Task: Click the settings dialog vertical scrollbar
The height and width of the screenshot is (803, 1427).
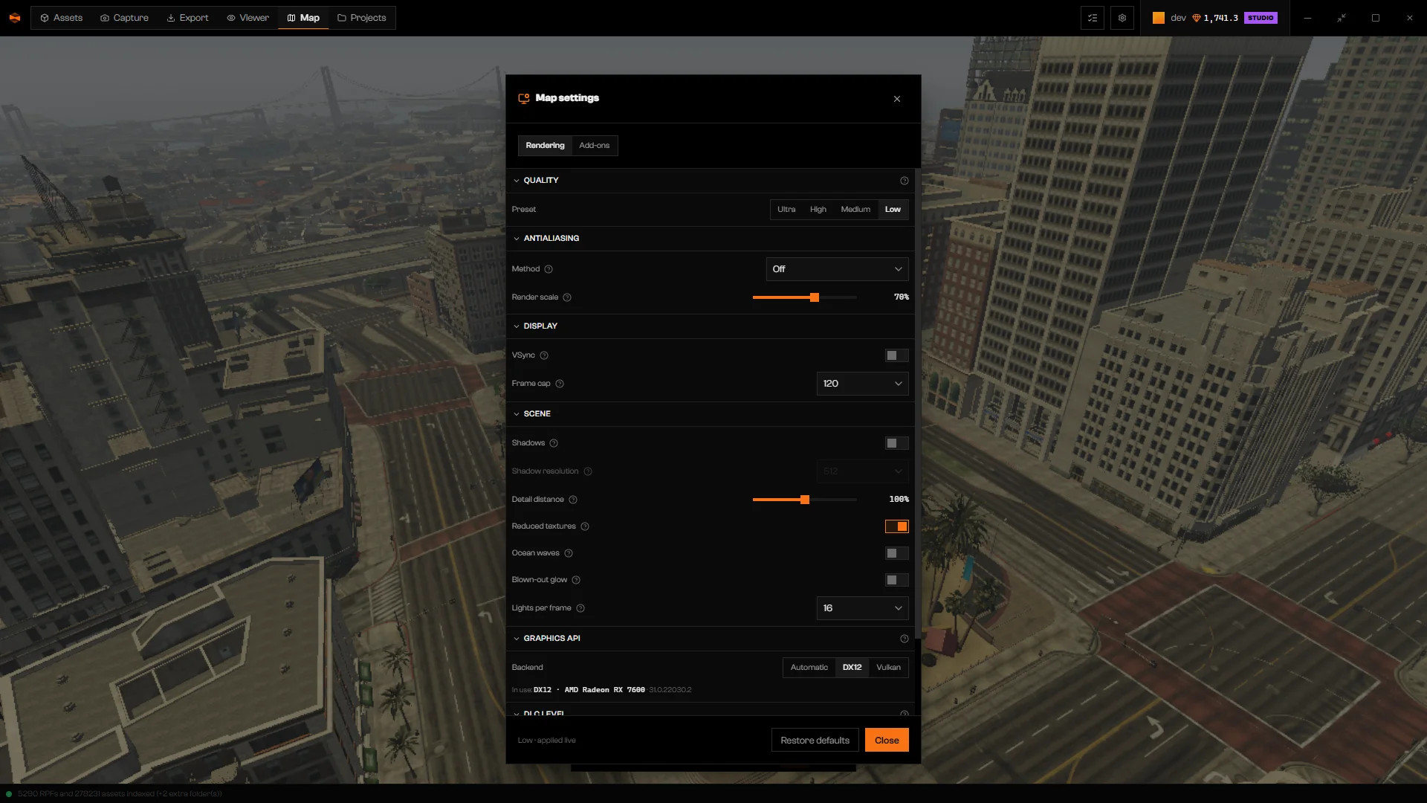Action: click(918, 405)
